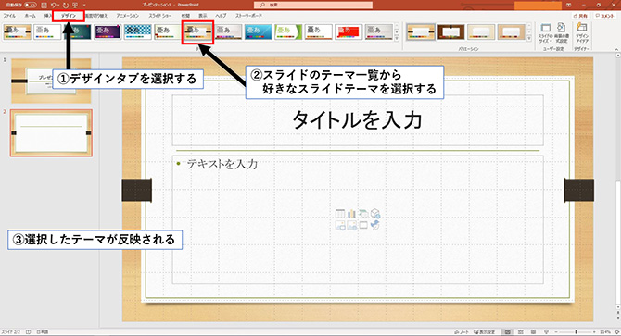This screenshot has width=621, height=336.
Task: Click the Insert Video placeholder icon
Action: 363,225
